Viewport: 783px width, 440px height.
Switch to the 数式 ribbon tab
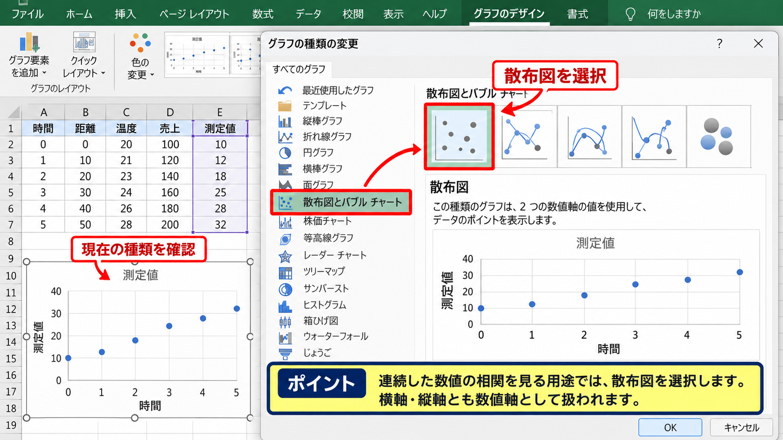263,14
